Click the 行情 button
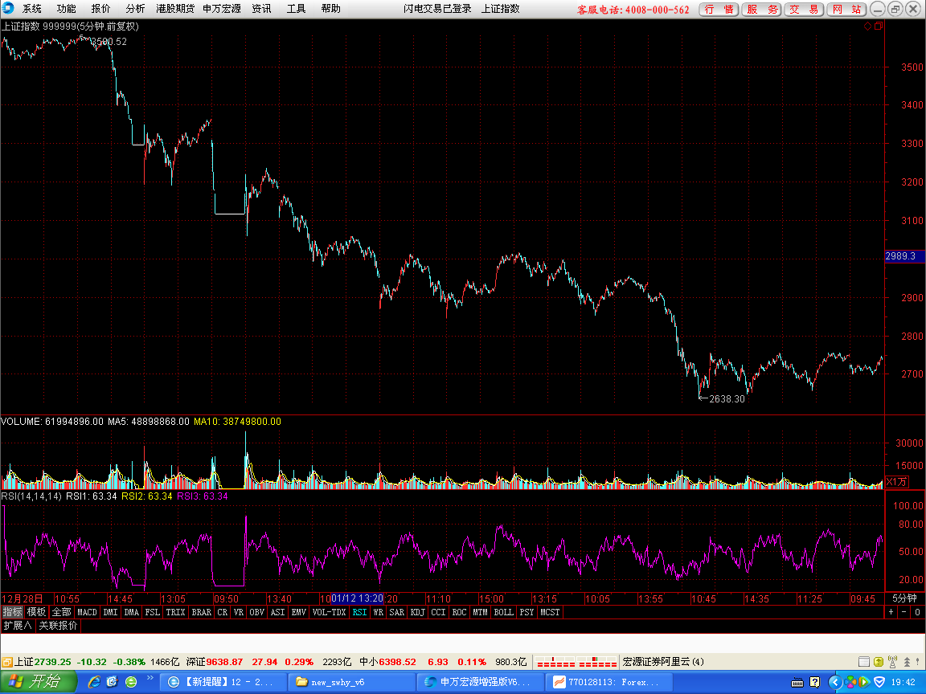This screenshot has width=926, height=694. coord(719,9)
